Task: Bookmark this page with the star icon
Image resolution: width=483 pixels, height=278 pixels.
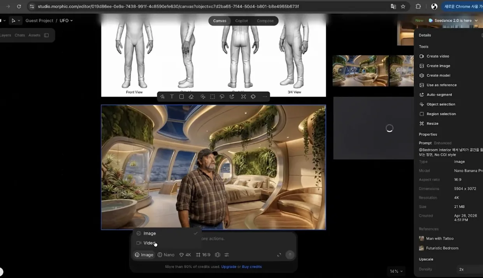Action: [x=403, y=7]
